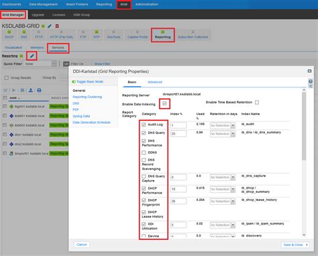Click the red bookmark icon beside KSDLABB-GRID
Viewport: 318px width, 256px height.
tap(57, 26)
